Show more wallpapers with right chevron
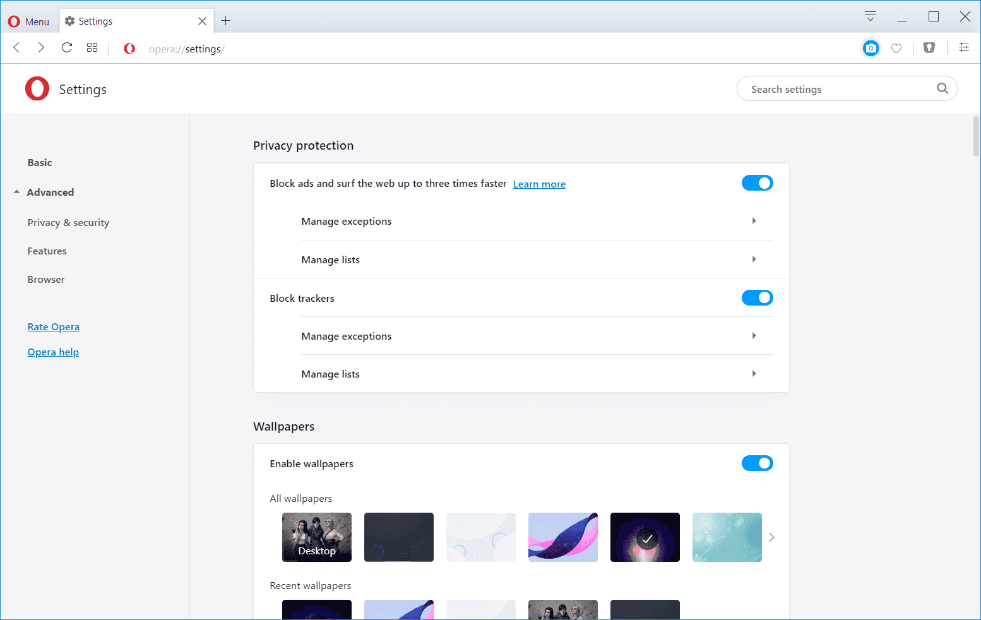This screenshot has height=620, width=981. coord(771,537)
